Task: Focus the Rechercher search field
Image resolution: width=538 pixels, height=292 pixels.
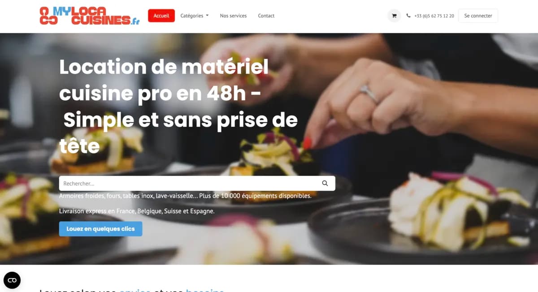Action: (x=197, y=183)
